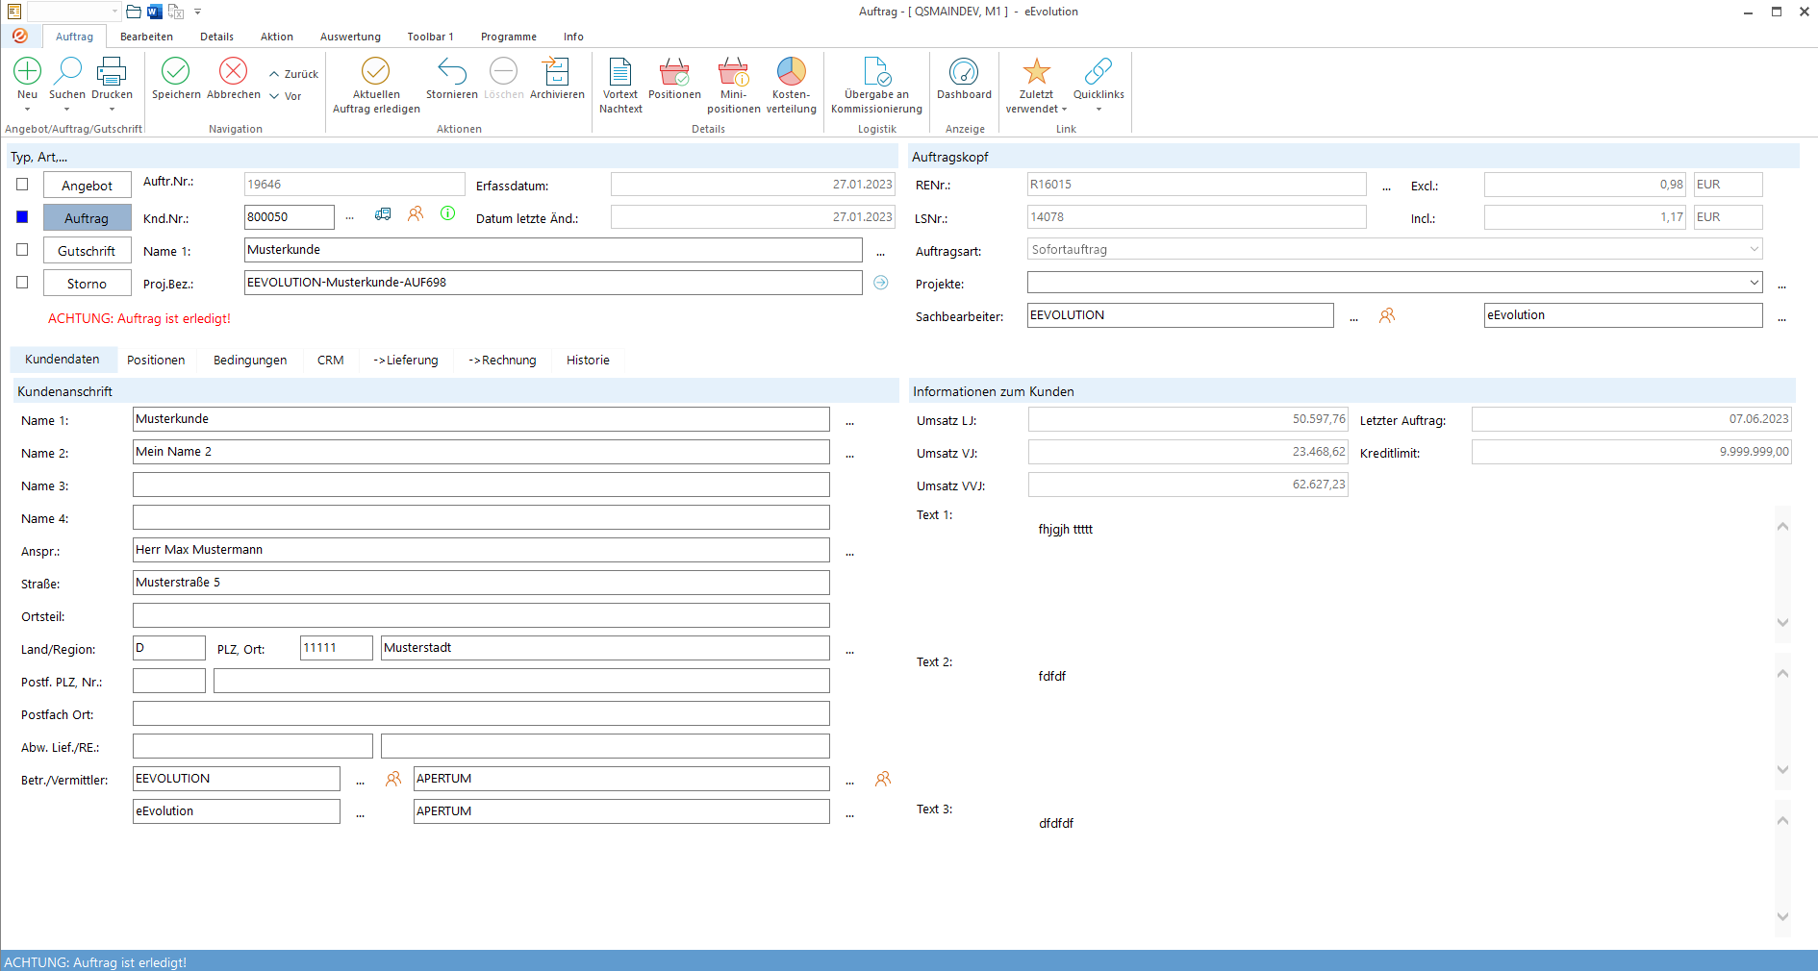Click persons icon after APERTUM Vermittler field
Image resolution: width=1818 pixels, height=971 pixels.
click(x=883, y=779)
